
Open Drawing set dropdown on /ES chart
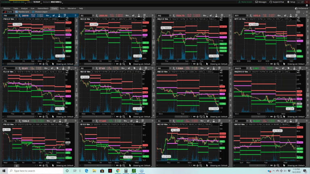pyautogui.click(x=142, y=64)
